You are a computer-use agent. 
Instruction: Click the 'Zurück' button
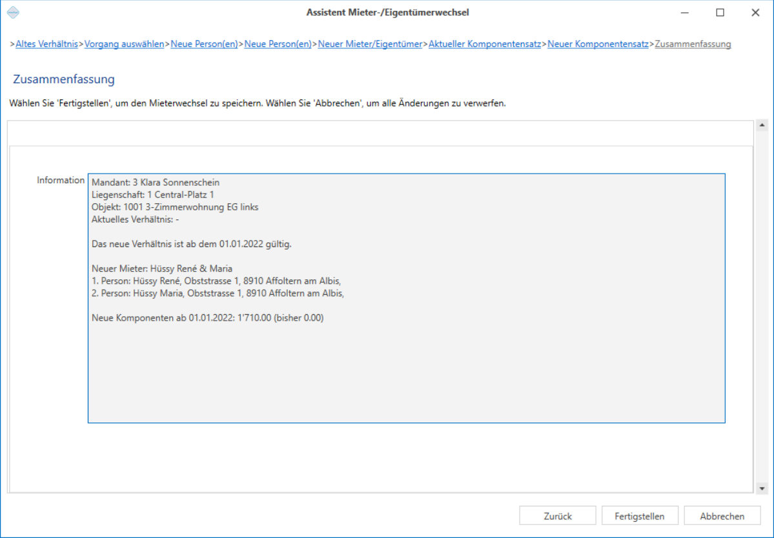pyautogui.click(x=558, y=516)
